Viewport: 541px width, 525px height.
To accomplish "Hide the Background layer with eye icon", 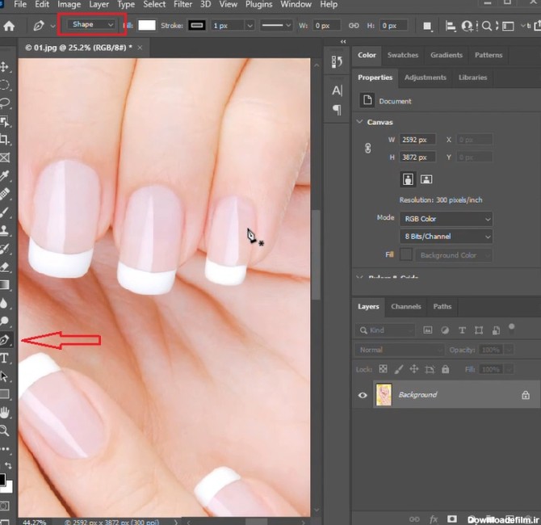I will (363, 395).
